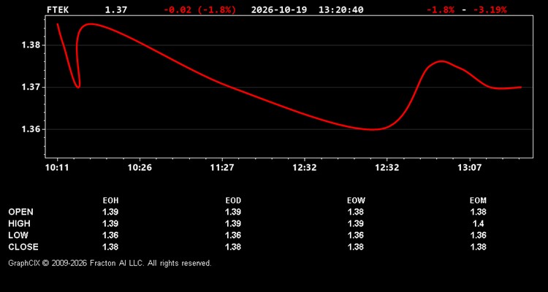Click the EOM column header
The width and height of the screenshot is (548, 292).
tap(478, 201)
